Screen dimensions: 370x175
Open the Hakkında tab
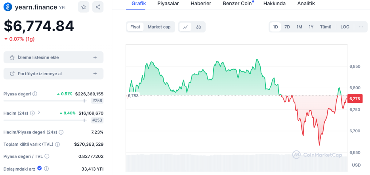coord(275,4)
